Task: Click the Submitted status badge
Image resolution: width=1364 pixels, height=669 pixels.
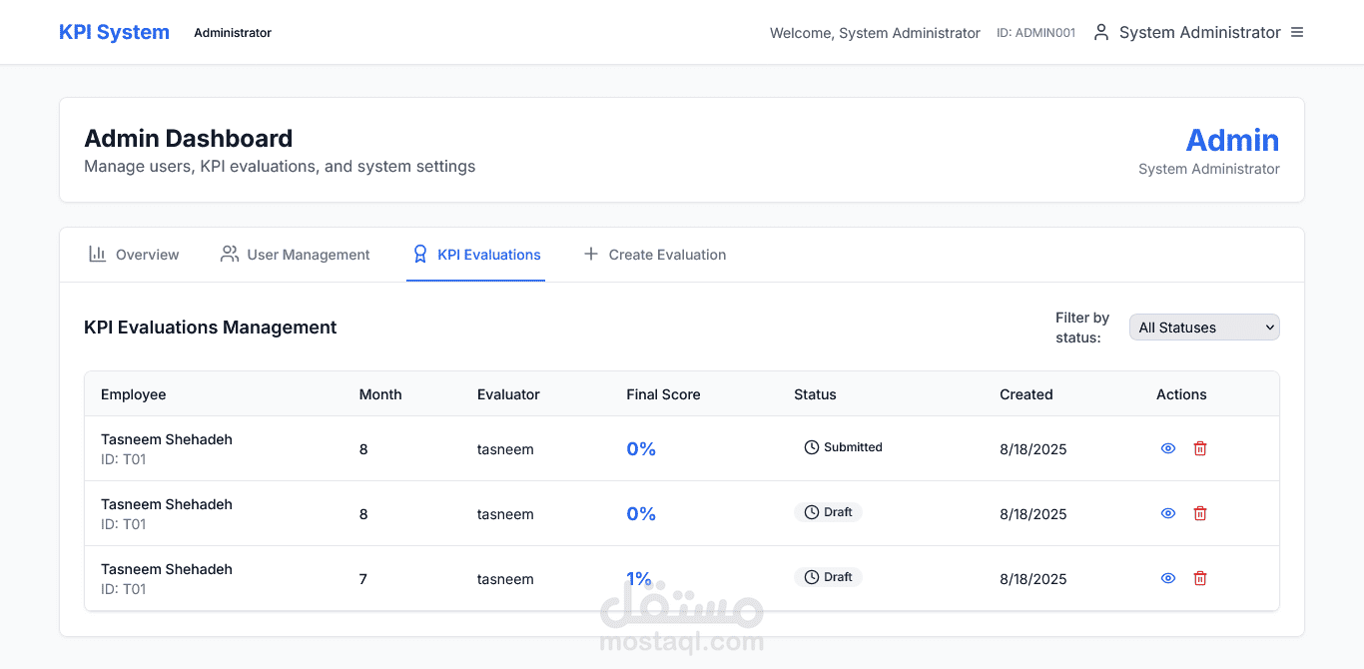Action: coord(844,447)
